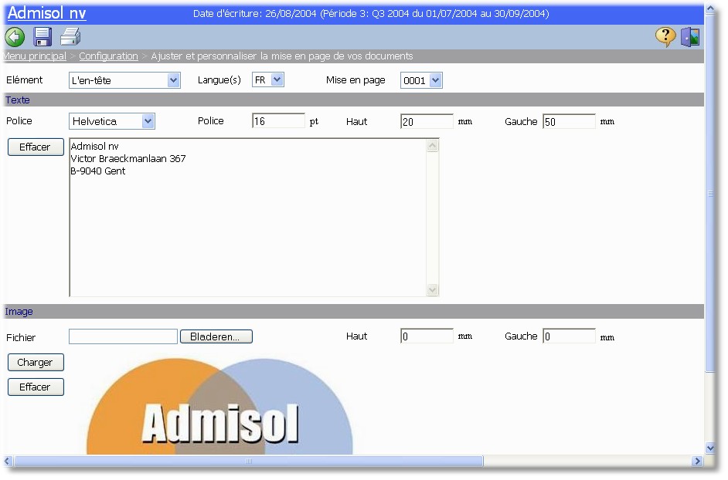Open the Mise en page dropdown 0001
Viewport: 728px width, 480px height.
coord(421,80)
